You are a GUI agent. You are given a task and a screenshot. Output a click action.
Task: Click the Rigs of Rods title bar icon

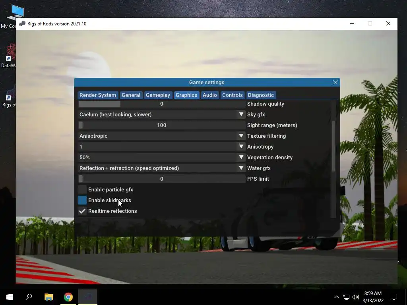point(22,23)
